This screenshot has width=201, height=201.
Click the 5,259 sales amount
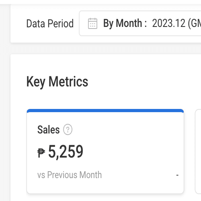(66, 152)
